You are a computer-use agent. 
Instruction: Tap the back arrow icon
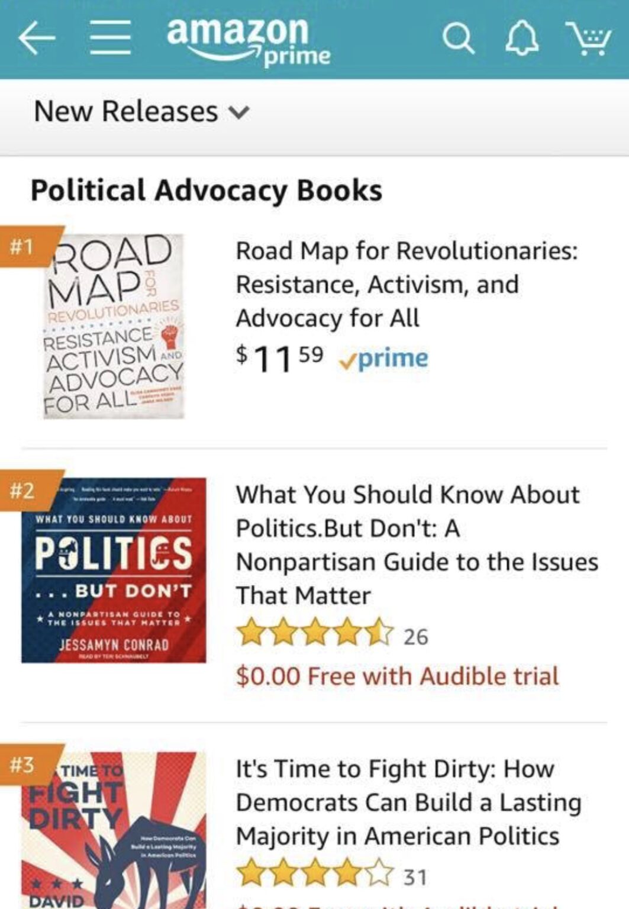(x=37, y=39)
